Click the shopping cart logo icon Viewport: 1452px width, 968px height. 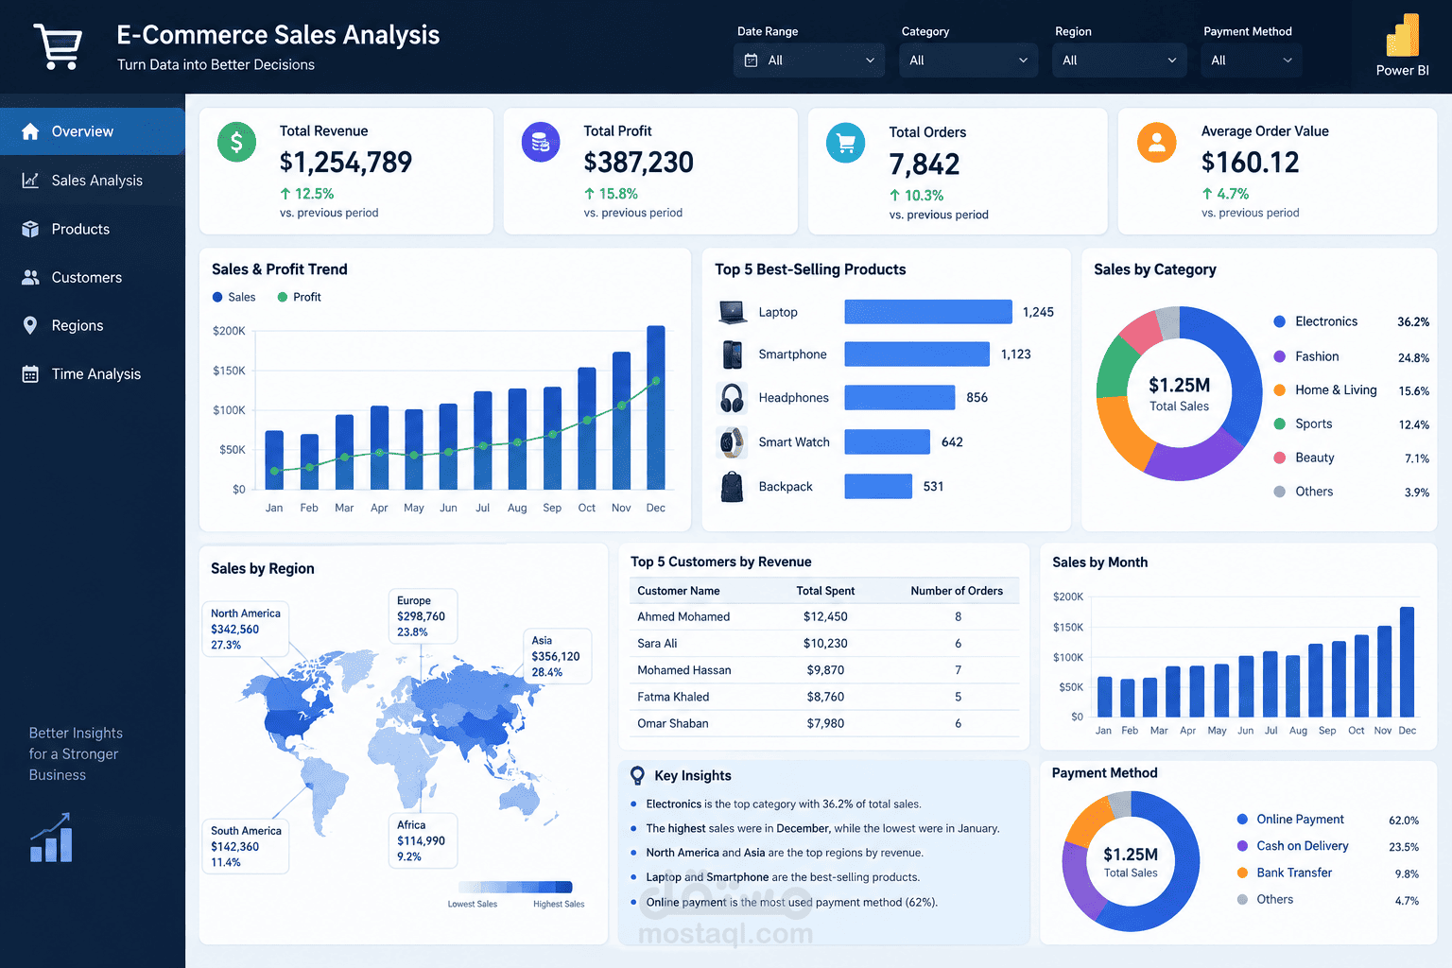click(x=58, y=45)
